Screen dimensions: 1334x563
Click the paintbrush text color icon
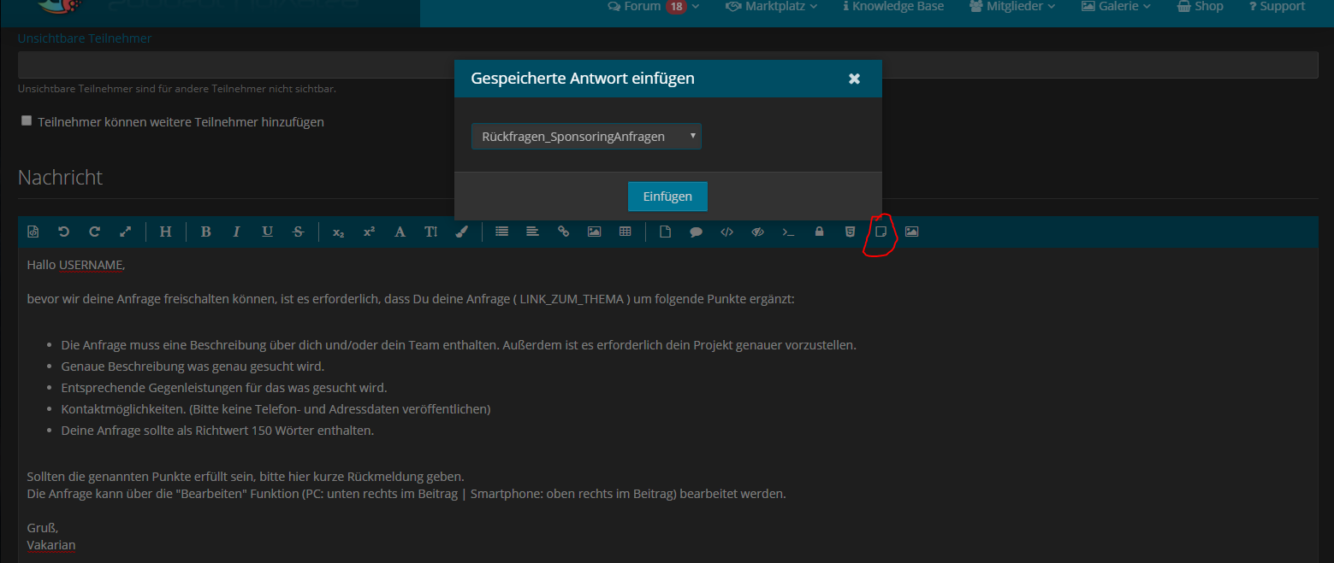(x=461, y=232)
